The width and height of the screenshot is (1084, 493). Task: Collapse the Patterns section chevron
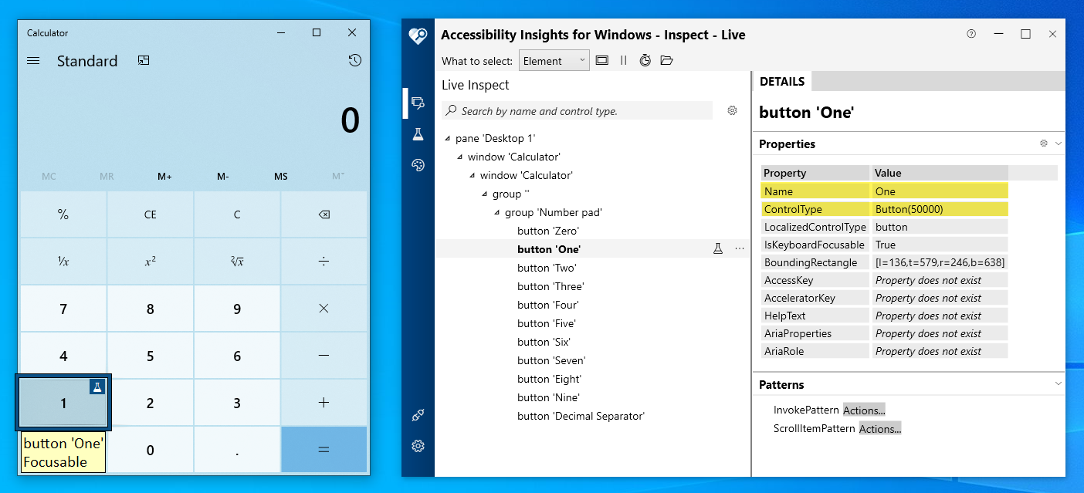coord(1059,384)
